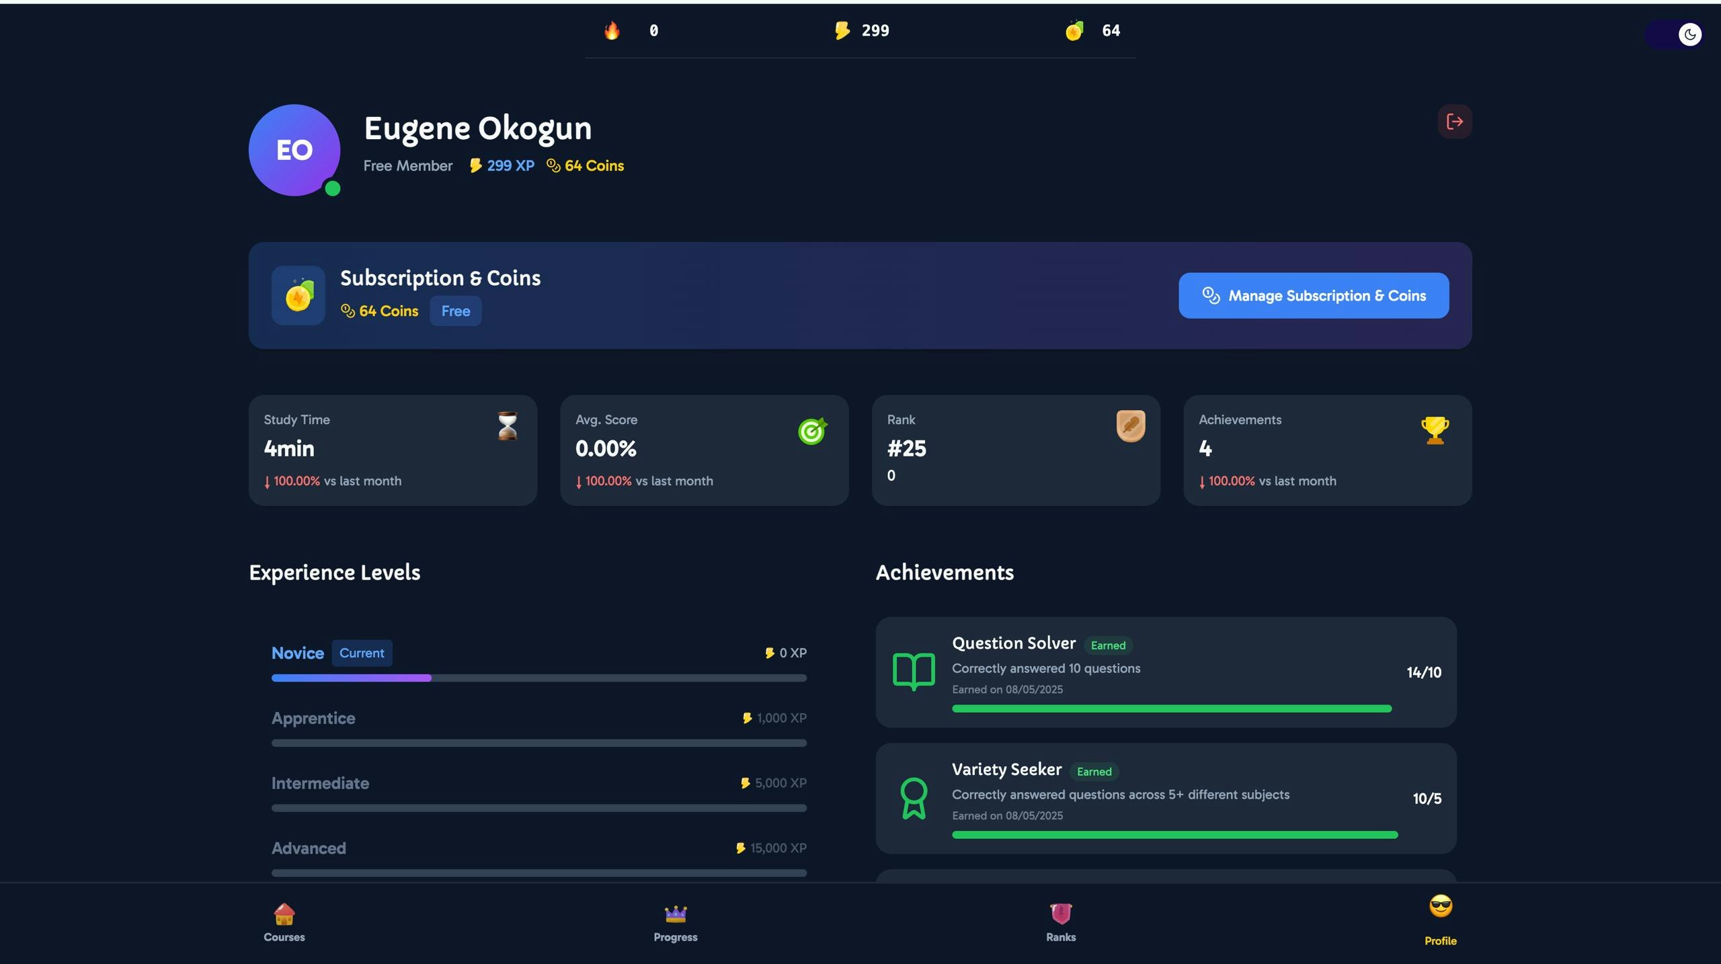Switch to the Progress tab

click(675, 922)
